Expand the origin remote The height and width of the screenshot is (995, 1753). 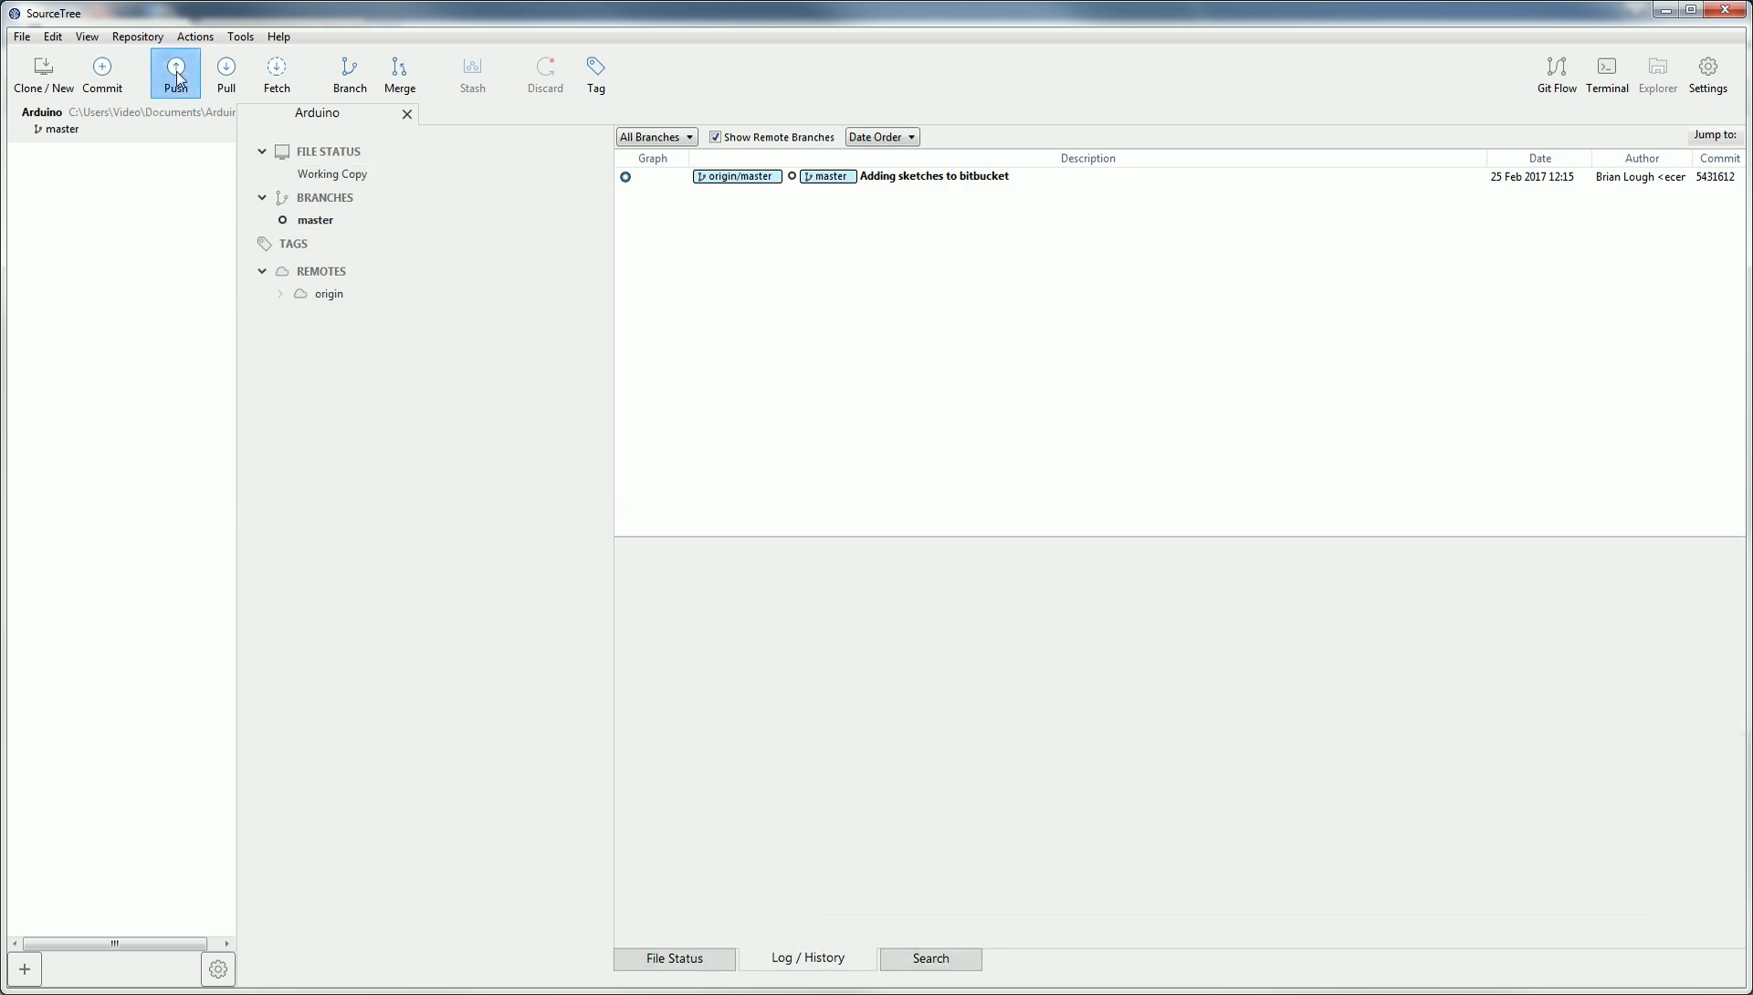(281, 294)
